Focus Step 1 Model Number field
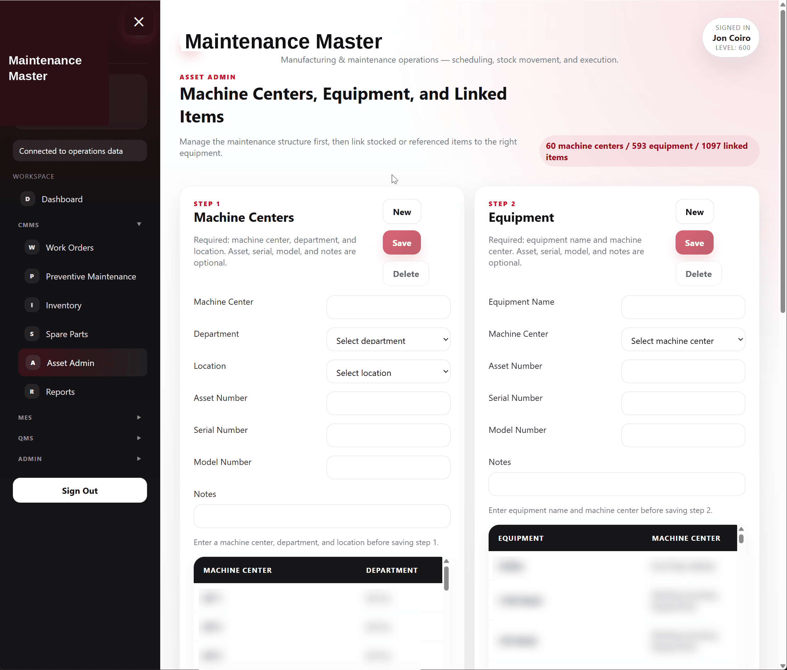This screenshot has height=670, width=787. pyautogui.click(x=388, y=467)
